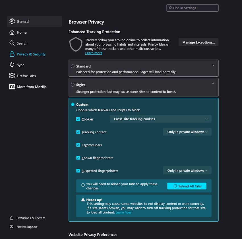Open the Search settings category
The width and height of the screenshot is (242, 239).
point(34,43)
